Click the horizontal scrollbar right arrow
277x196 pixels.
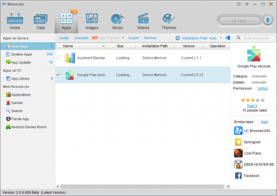click(x=228, y=187)
